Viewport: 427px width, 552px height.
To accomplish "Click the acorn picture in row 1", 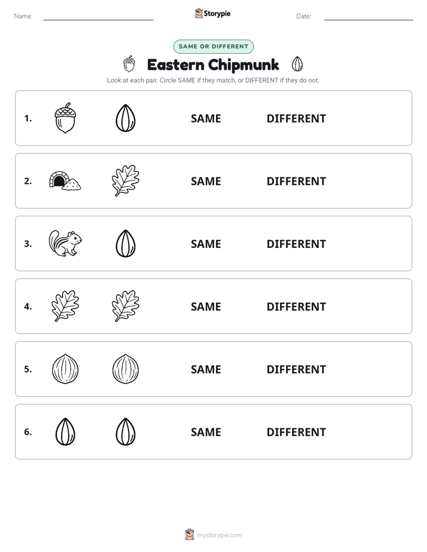I will (x=65, y=118).
